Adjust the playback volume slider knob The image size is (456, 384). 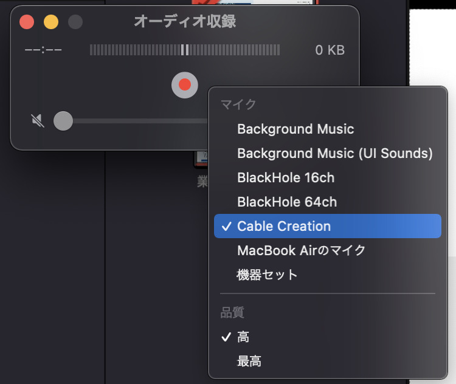click(x=63, y=121)
